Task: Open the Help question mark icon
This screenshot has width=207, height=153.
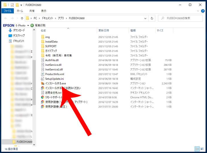Action: [x=203, y=11]
